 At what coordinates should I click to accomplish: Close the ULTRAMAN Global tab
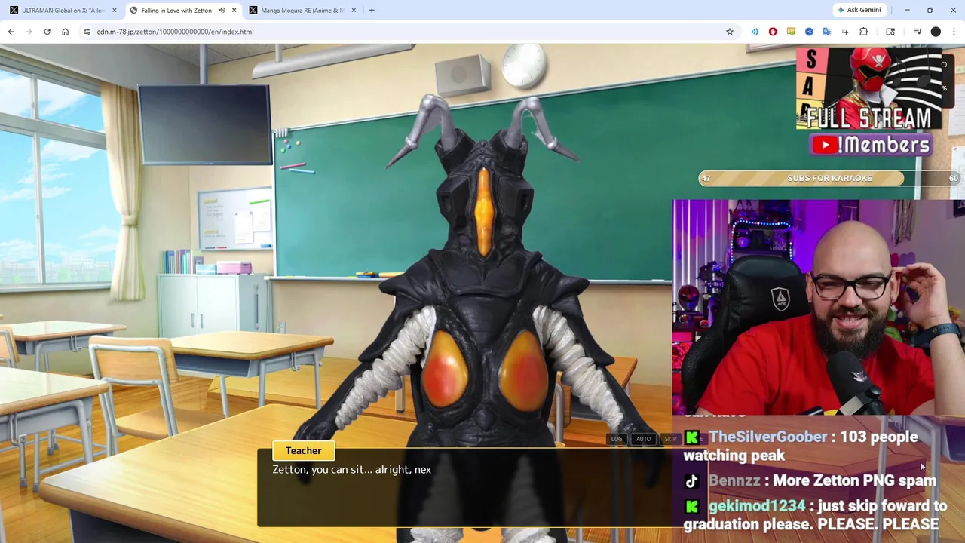[115, 11]
